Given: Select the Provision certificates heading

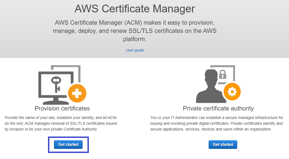Looking at the screenshot, I should (x=62, y=108).
